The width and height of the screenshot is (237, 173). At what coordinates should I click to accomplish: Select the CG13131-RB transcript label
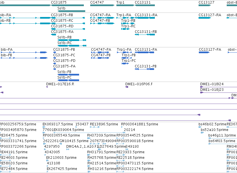coord(146,31)
